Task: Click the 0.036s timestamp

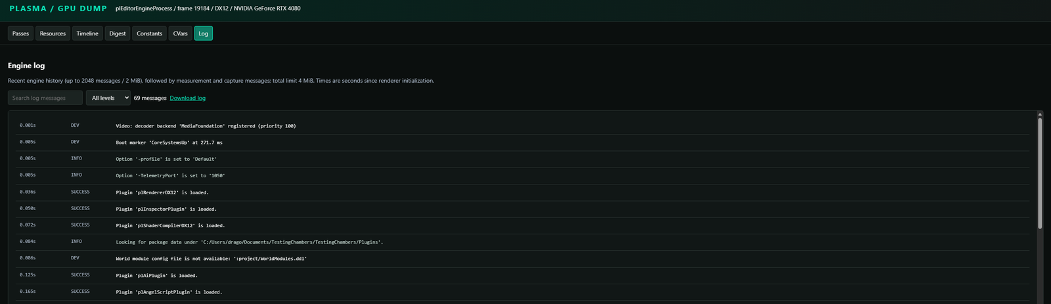Action: point(28,192)
